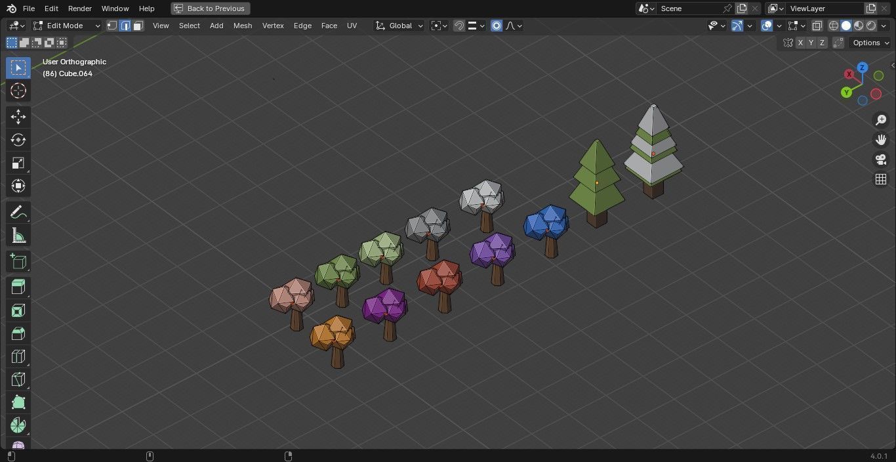Switch to wireframe shading

point(834,26)
